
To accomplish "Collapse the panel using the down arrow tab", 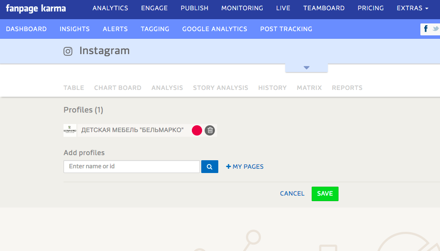I will pyautogui.click(x=307, y=68).
